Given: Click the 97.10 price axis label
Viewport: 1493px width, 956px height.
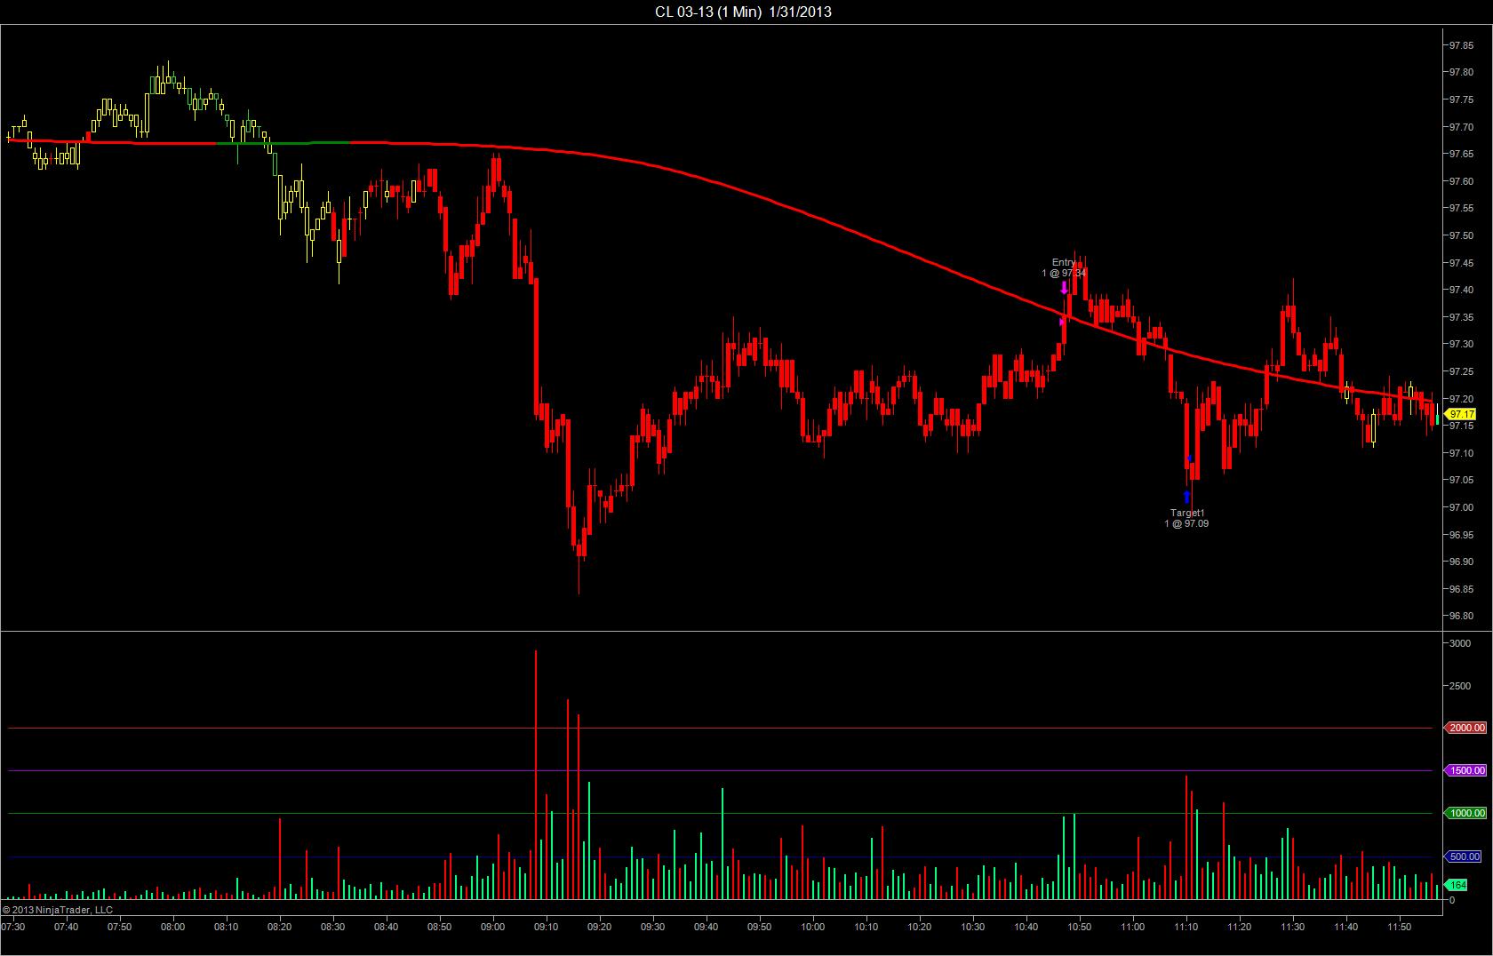Looking at the screenshot, I should coord(1461,453).
